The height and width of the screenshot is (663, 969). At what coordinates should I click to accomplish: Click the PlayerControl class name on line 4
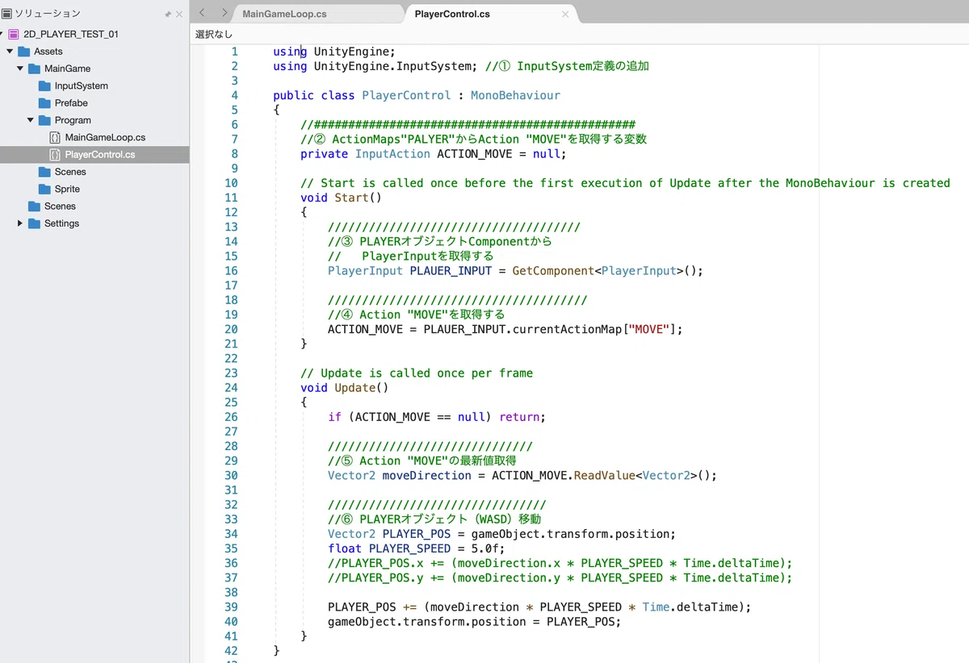406,95
